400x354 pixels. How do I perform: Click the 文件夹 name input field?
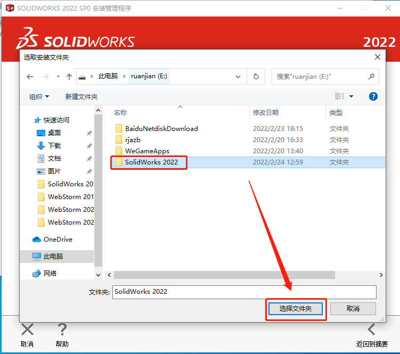[x=244, y=292]
